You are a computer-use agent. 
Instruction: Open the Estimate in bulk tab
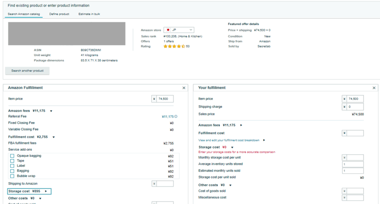(89, 14)
